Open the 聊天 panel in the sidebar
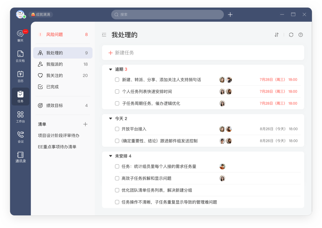The image size is (322, 228). pos(20,34)
